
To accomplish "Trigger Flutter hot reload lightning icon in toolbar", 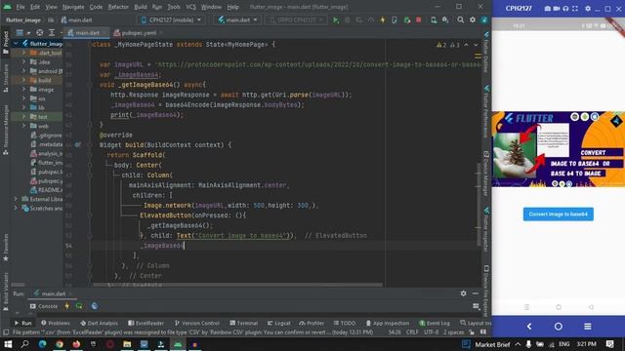I will click(x=383, y=19).
